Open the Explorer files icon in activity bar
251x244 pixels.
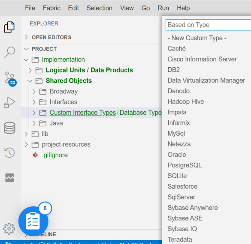[x=9, y=27]
